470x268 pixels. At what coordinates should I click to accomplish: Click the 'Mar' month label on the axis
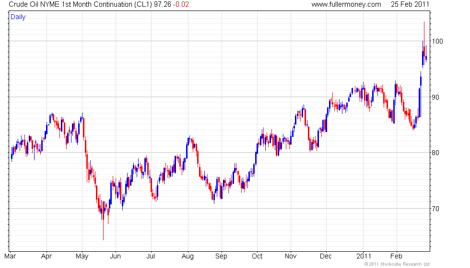(x=10, y=257)
